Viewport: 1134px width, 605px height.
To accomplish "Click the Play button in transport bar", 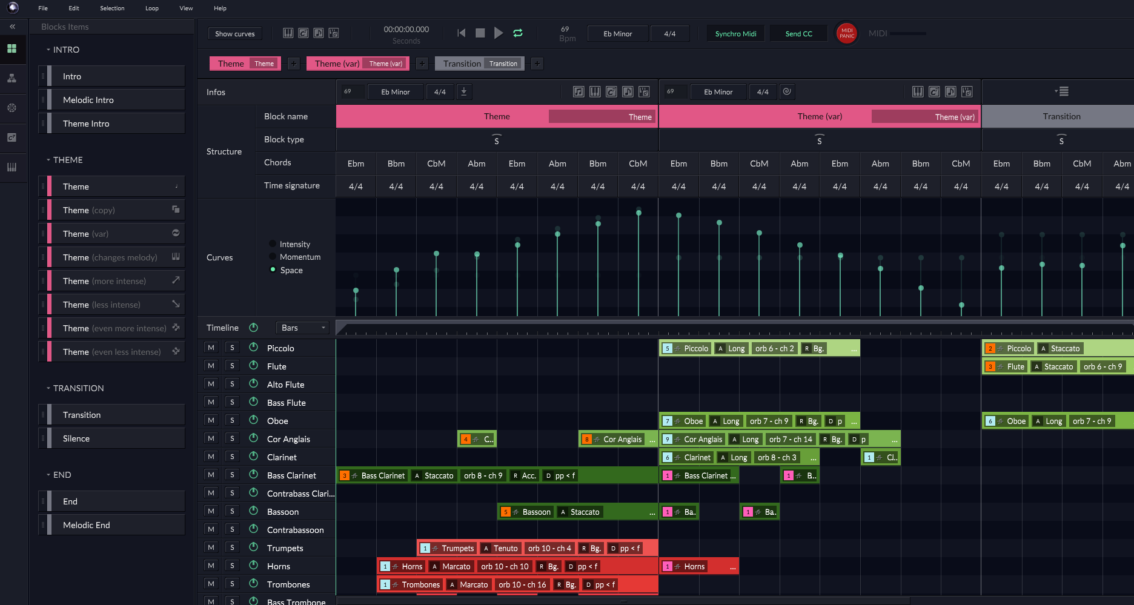I will pos(499,33).
